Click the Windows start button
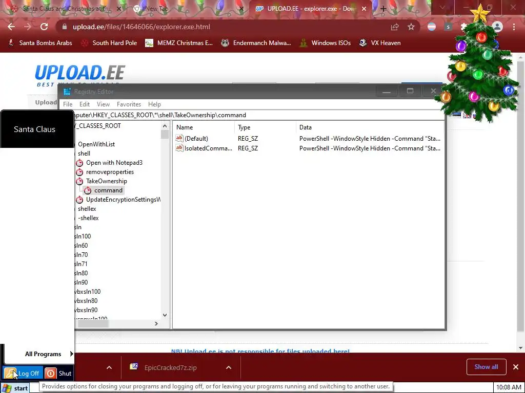This screenshot has width=525, height=393. [x=15, y=388]
